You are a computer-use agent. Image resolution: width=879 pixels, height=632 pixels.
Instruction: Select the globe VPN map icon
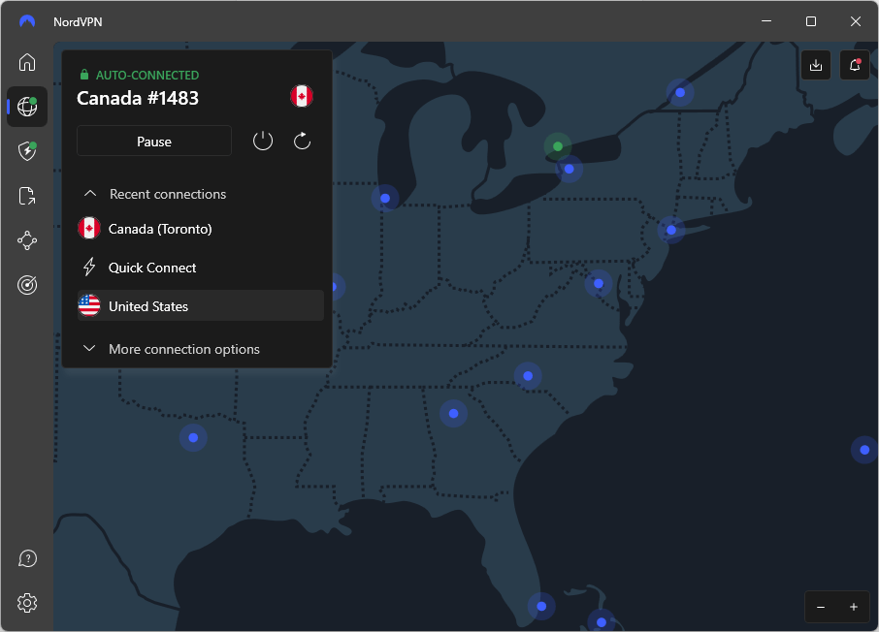(27, 107)
